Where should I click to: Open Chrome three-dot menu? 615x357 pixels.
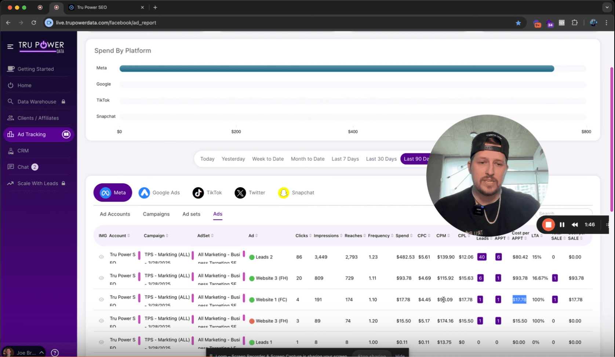pos(607,23)
